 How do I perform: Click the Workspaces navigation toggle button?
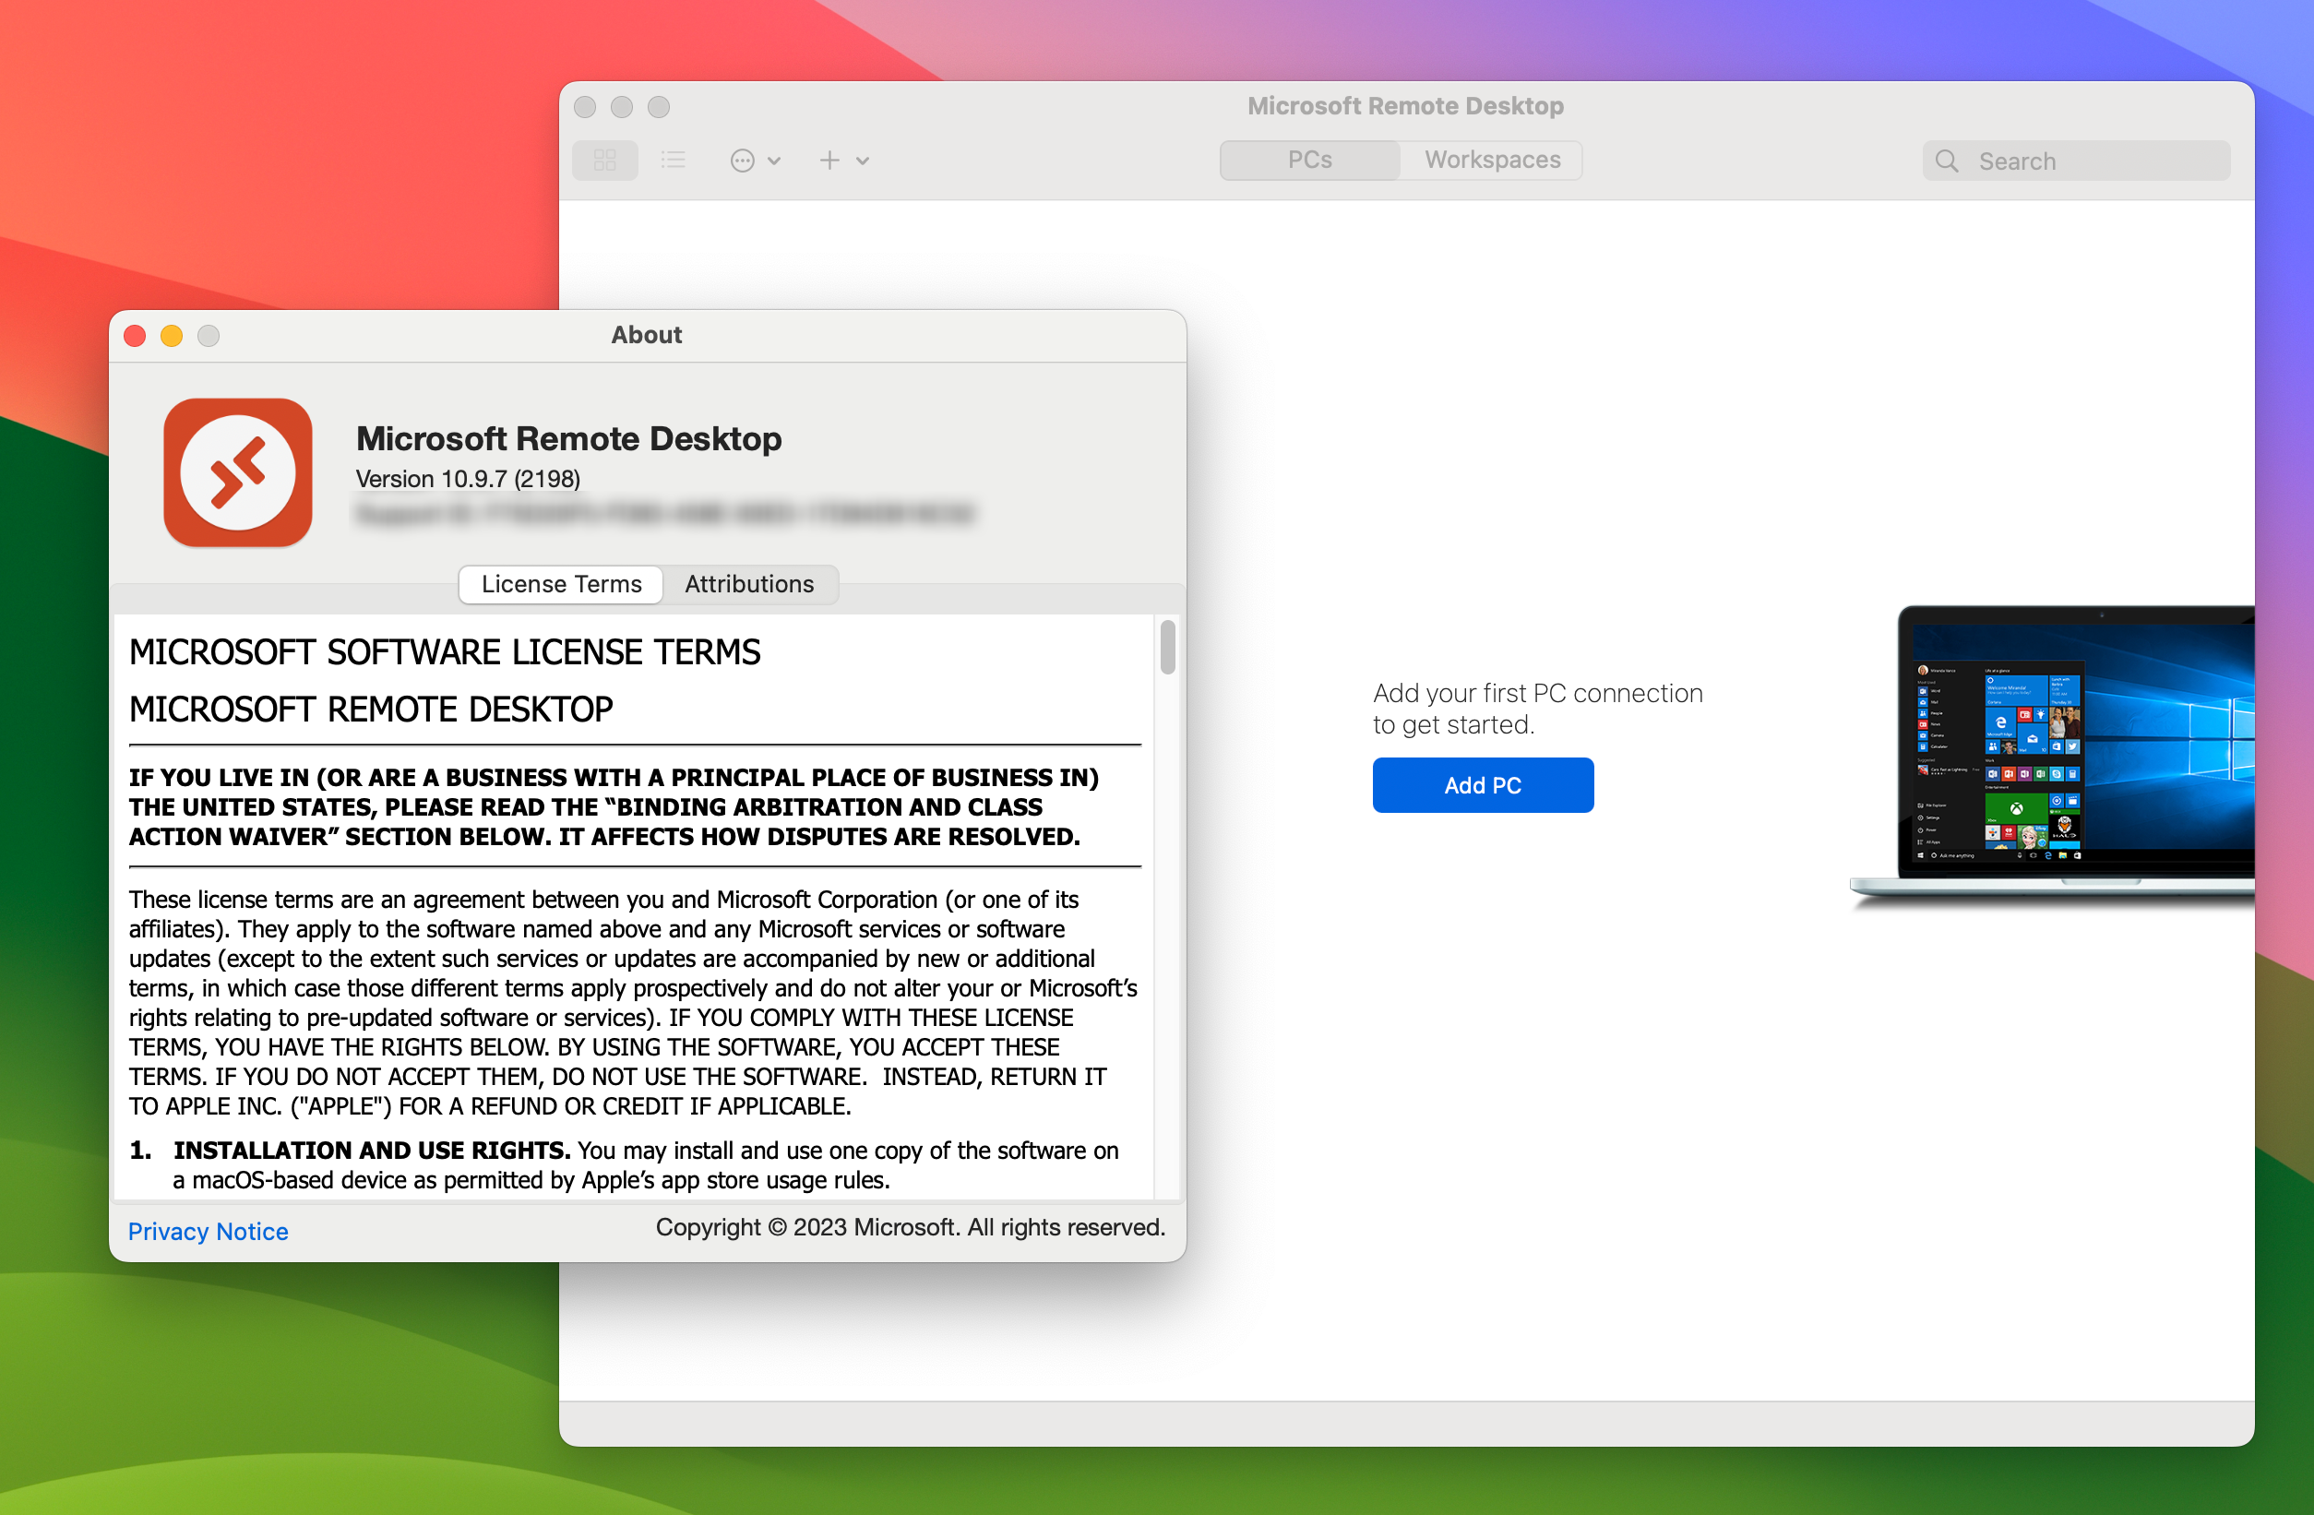pyautogui.click(x=1489, y=159)
